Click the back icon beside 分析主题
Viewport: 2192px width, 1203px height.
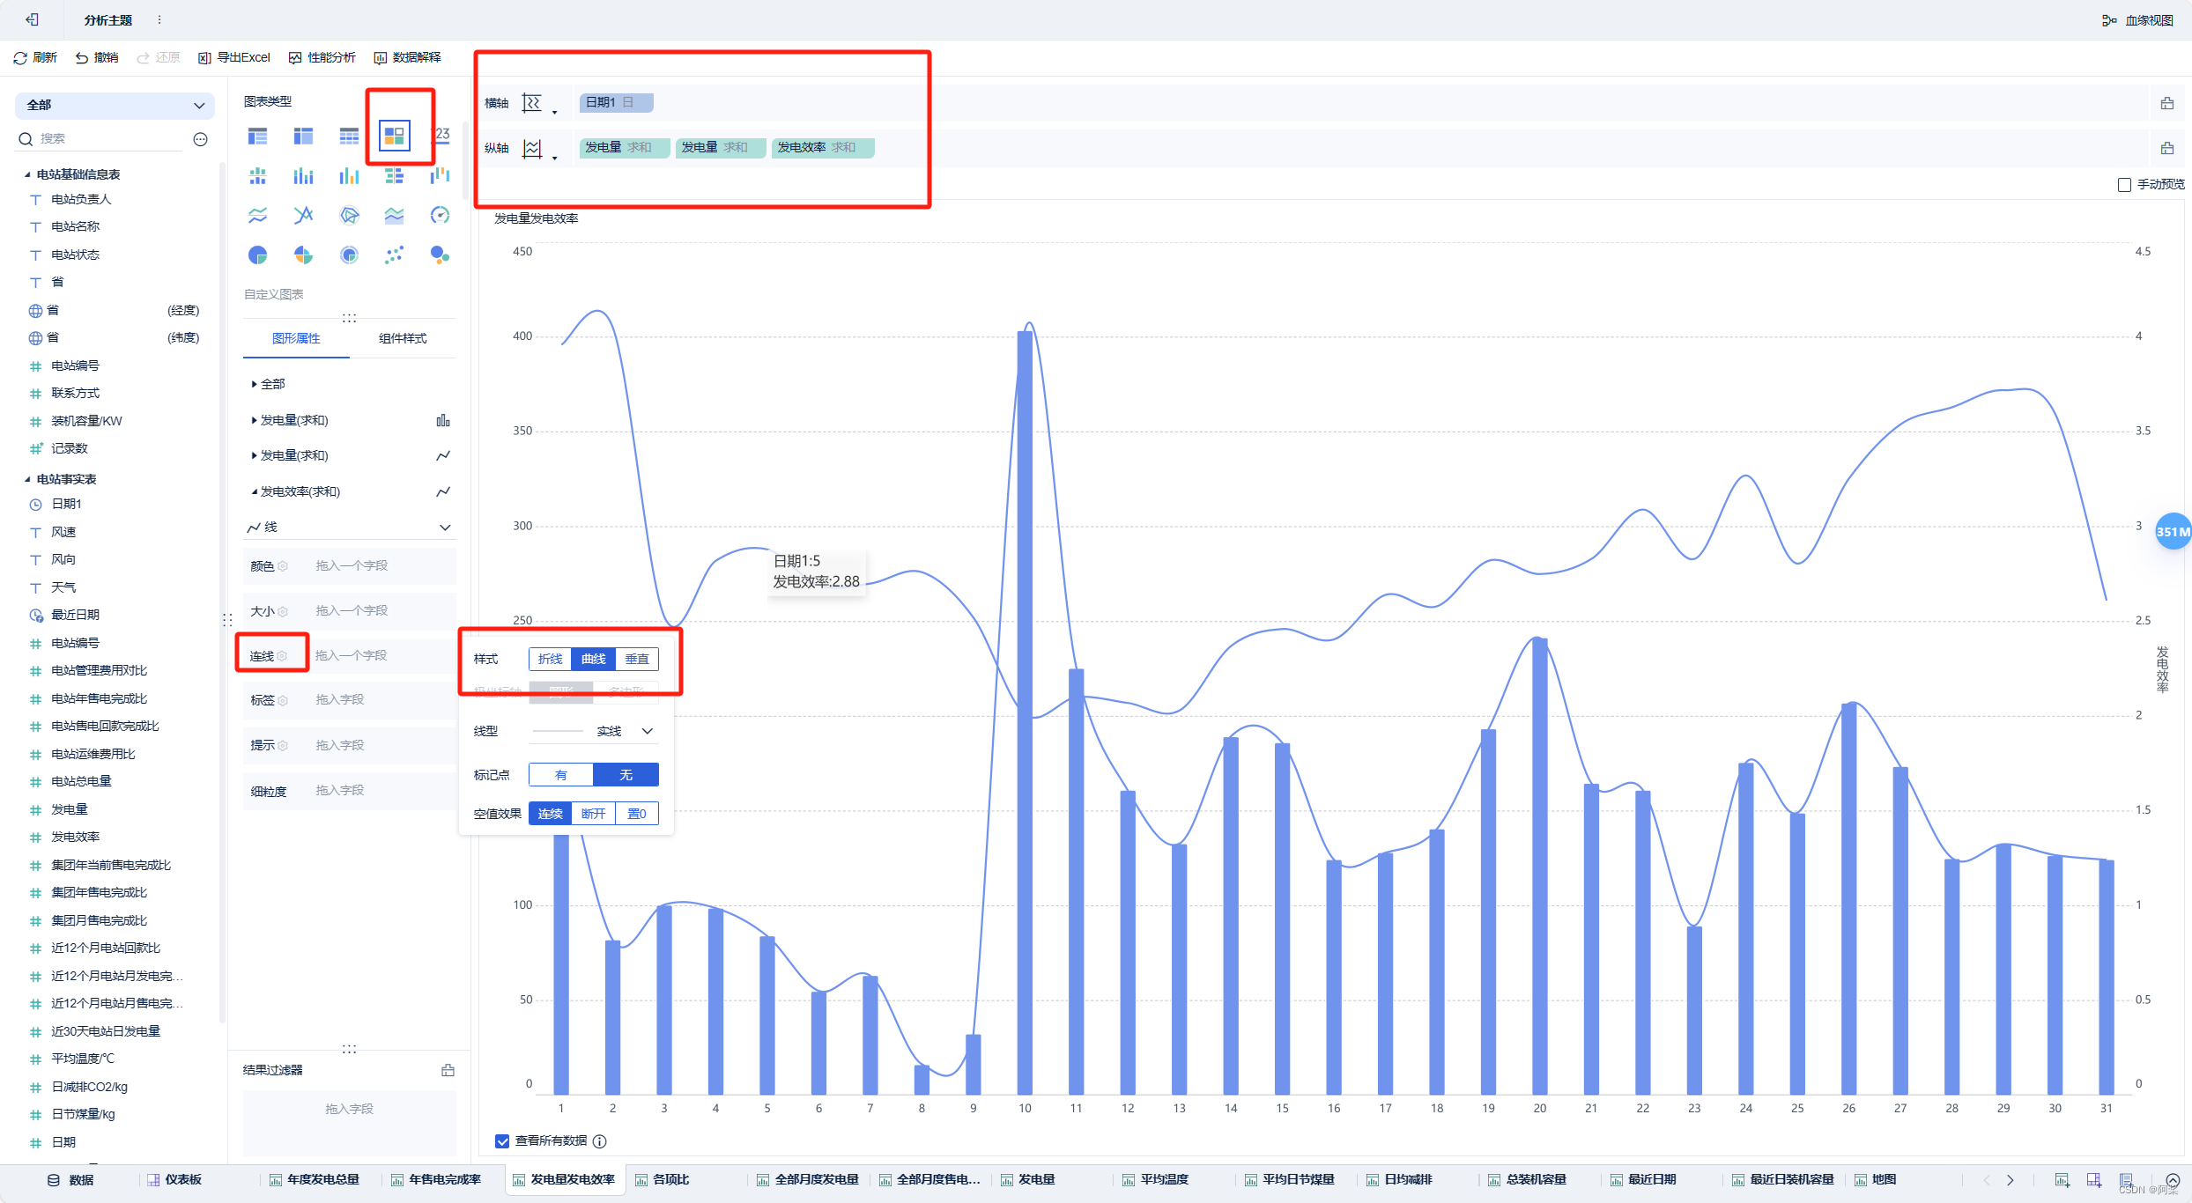coord(32,19)
